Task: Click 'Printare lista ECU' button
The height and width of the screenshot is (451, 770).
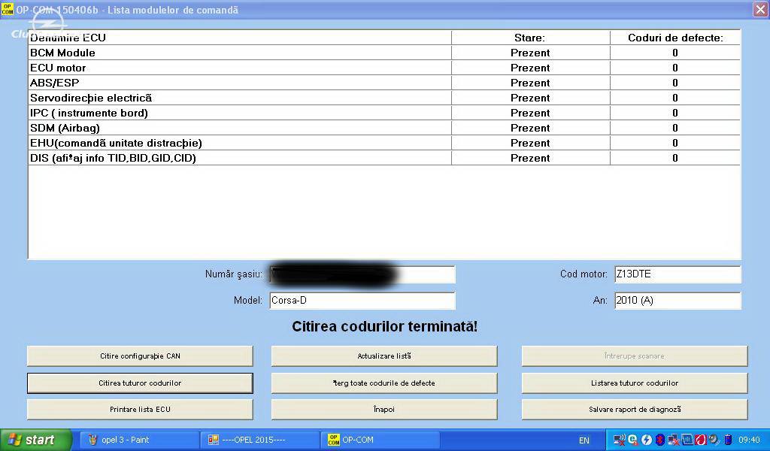Action: (140, 410)
